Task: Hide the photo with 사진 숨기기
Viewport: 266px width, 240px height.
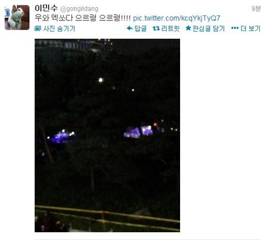Action: (x=59, y=29)
